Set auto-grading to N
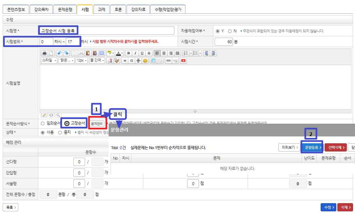 point(230,31)
